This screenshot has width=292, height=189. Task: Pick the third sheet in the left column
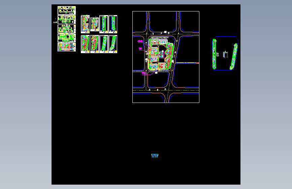67,29
